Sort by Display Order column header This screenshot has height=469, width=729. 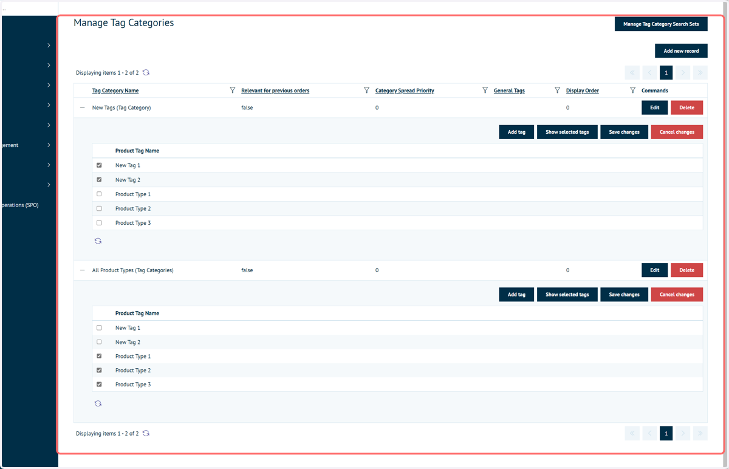[583, 91]
